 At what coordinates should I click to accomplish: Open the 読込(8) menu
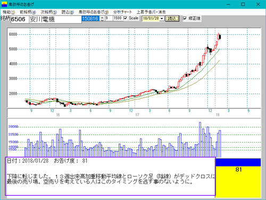pos(68,12)
